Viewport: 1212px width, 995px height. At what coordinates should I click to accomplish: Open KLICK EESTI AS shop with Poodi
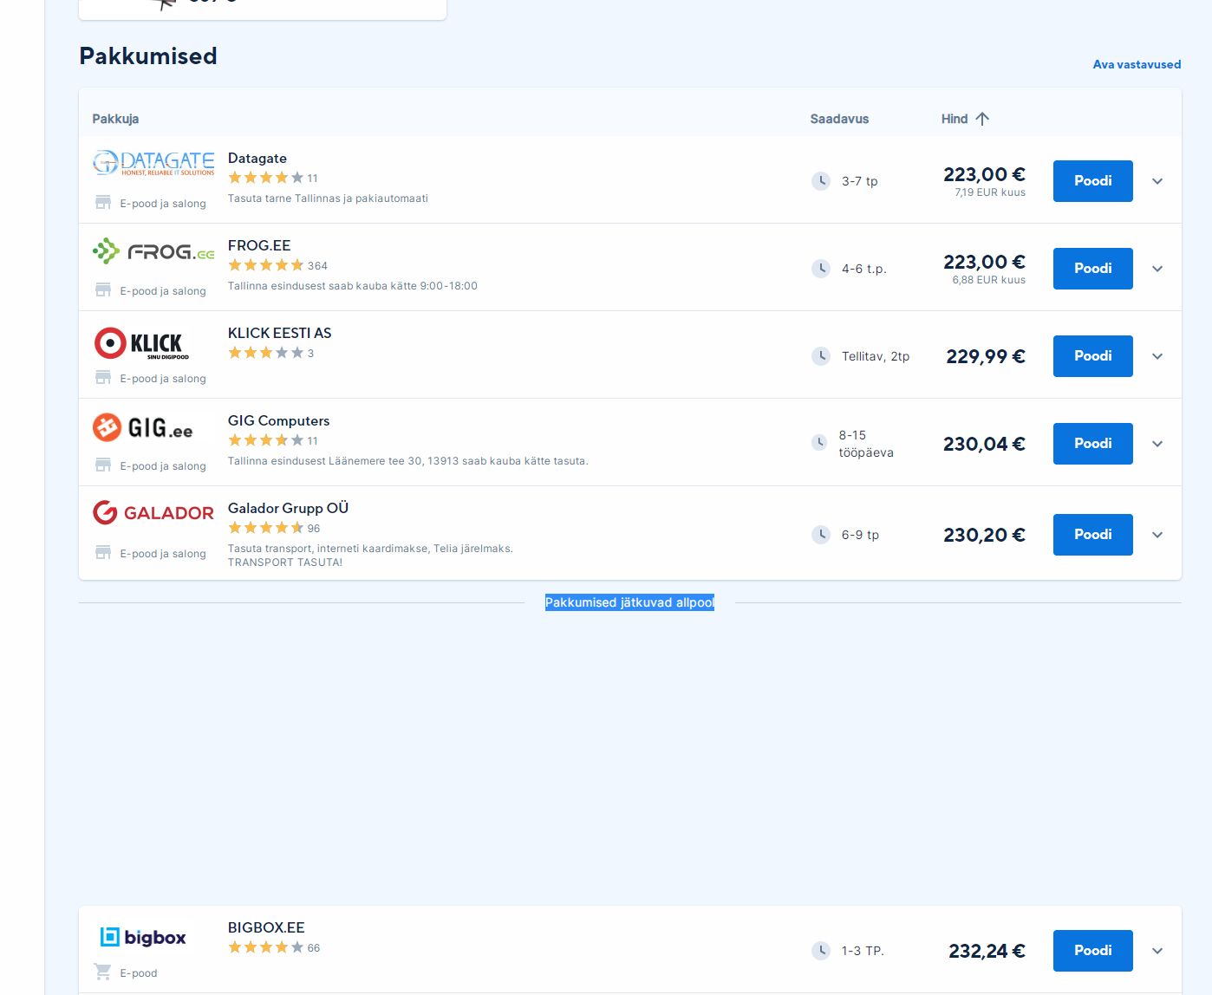[x=1092, y=356]
